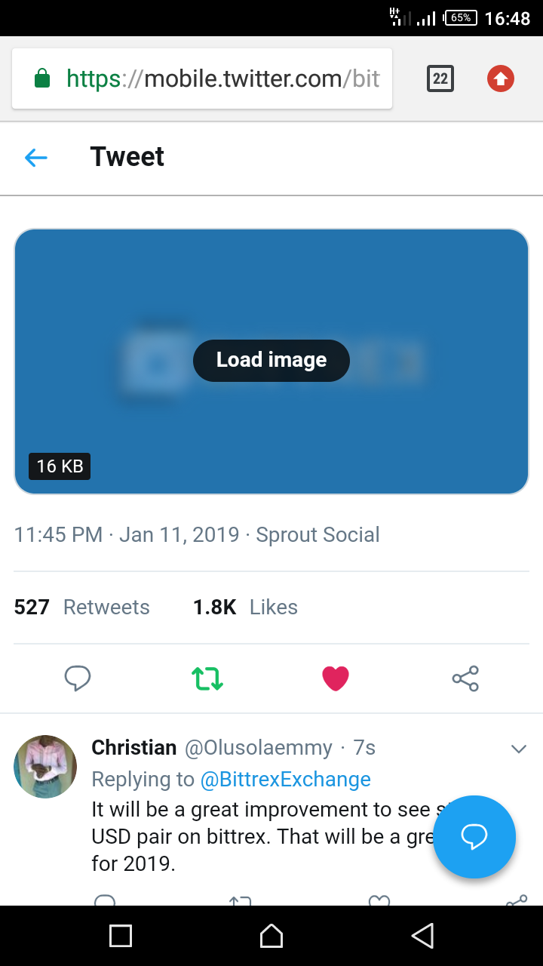Screen dimensions: 543x966
Task: Tap the Opera browser menu icon
Action: [x=500, y=78]
